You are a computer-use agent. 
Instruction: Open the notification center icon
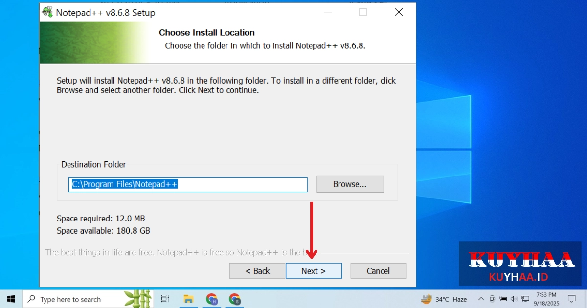click(x=571, y=299)
